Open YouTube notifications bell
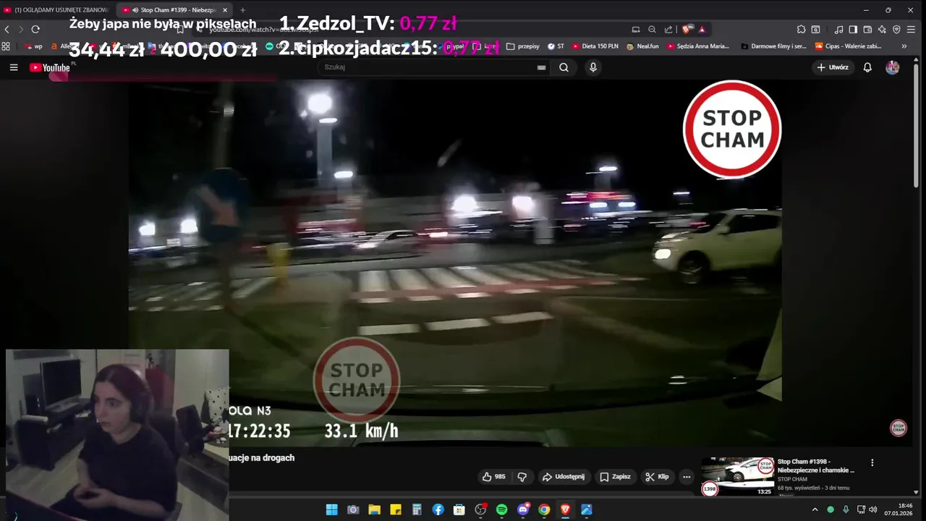Screen dimensions: 926x521 867,67
